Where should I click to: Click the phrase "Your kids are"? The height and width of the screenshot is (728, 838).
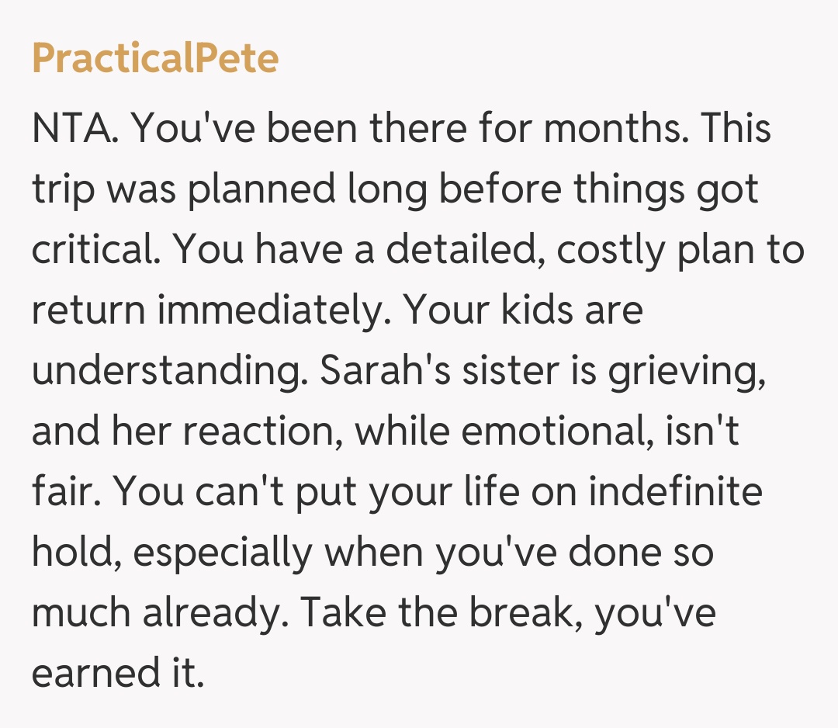point(524,311)
